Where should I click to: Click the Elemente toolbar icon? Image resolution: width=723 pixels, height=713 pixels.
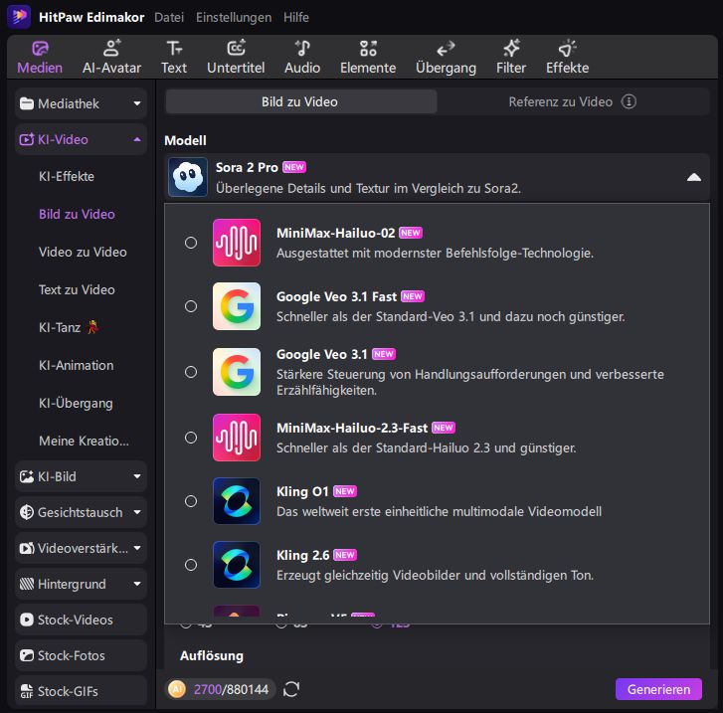[x=368, y=48]
